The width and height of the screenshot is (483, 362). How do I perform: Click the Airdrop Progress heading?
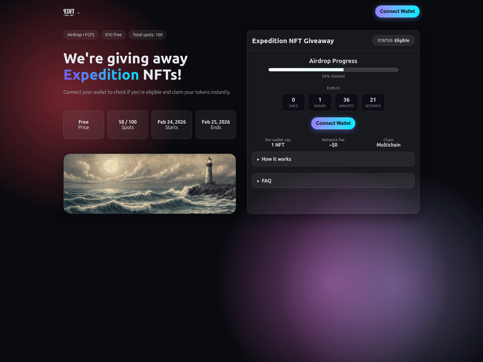pyautogui.click(x=333, y=61)
